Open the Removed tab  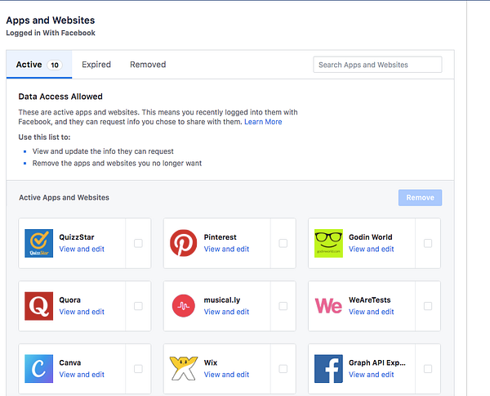pos(148,65)
